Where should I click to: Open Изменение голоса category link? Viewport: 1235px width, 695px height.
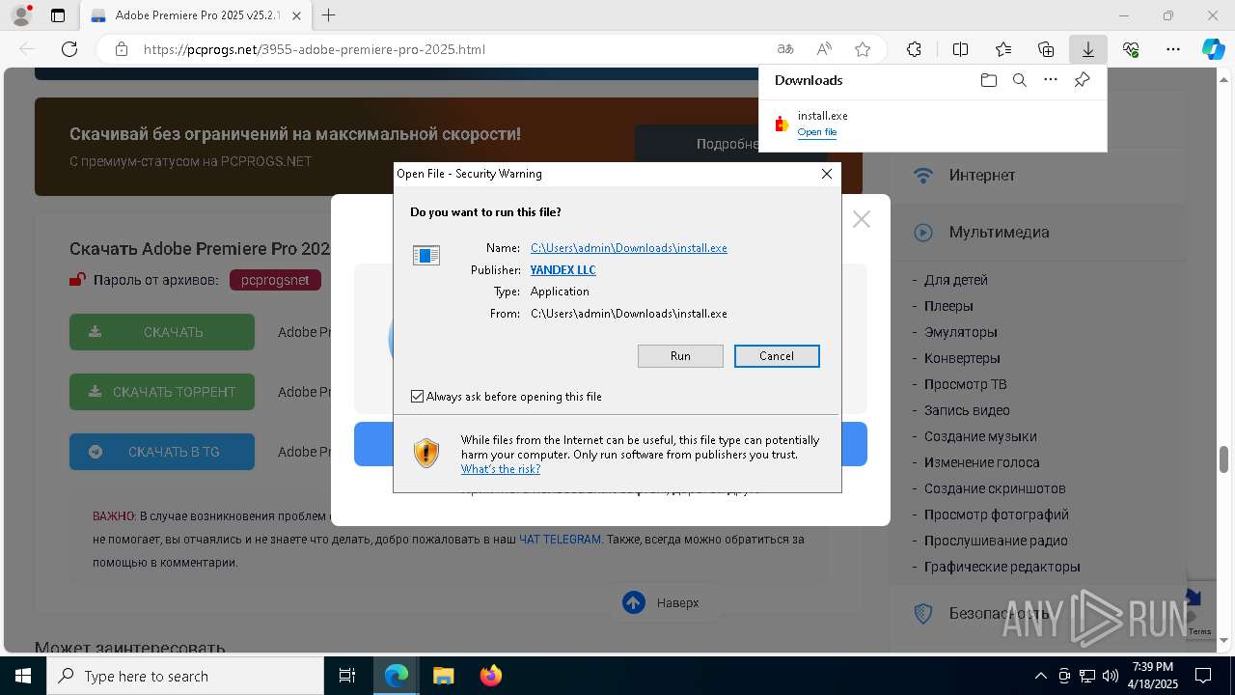pos(982,462)
